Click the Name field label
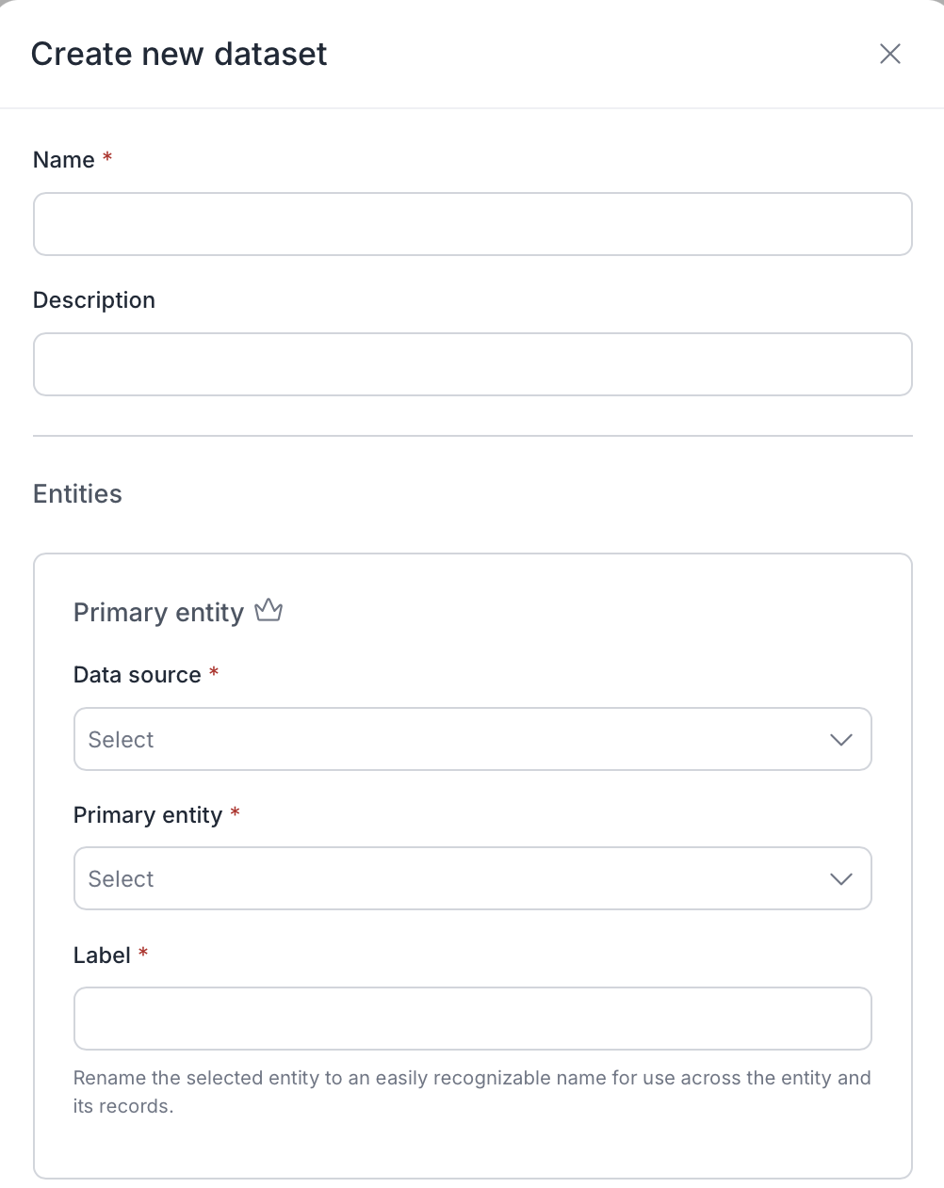 [64, 160]
